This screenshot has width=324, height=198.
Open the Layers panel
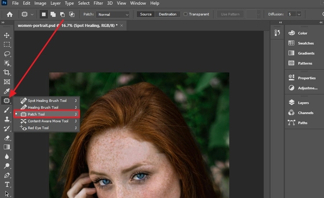pyautogui.click(x=304, y=103)
